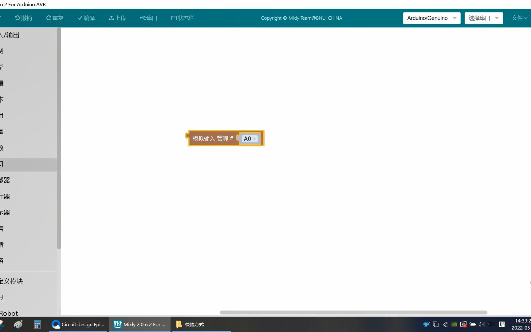531x332 pixels.
Task: Open the Robot category in sidebar
Action: click(28, 313)
